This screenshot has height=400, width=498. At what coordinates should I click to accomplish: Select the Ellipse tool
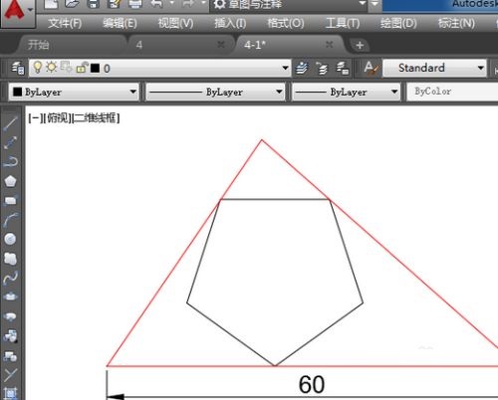[x=10, y=297]
